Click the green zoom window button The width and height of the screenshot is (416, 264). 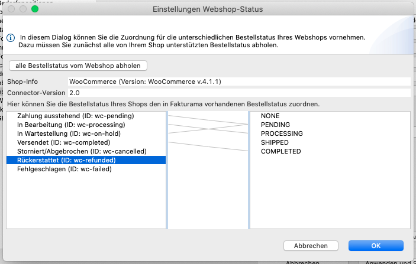35,9
